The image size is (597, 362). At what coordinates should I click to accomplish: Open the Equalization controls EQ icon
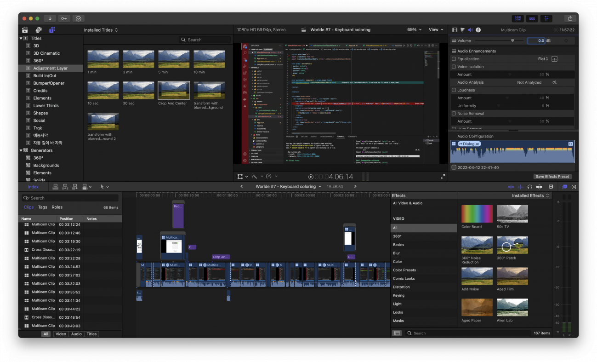point(554,59)
